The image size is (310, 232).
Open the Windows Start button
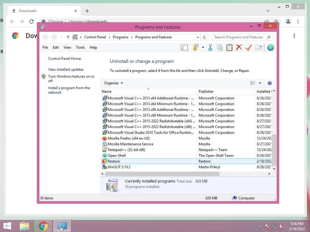click(7, 226)
